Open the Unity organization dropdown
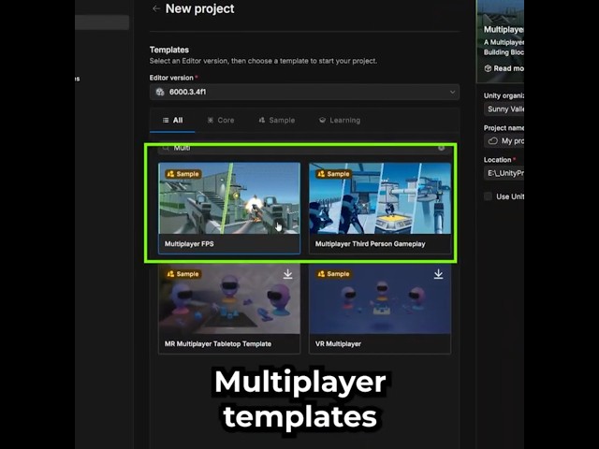 pos(504,109)
